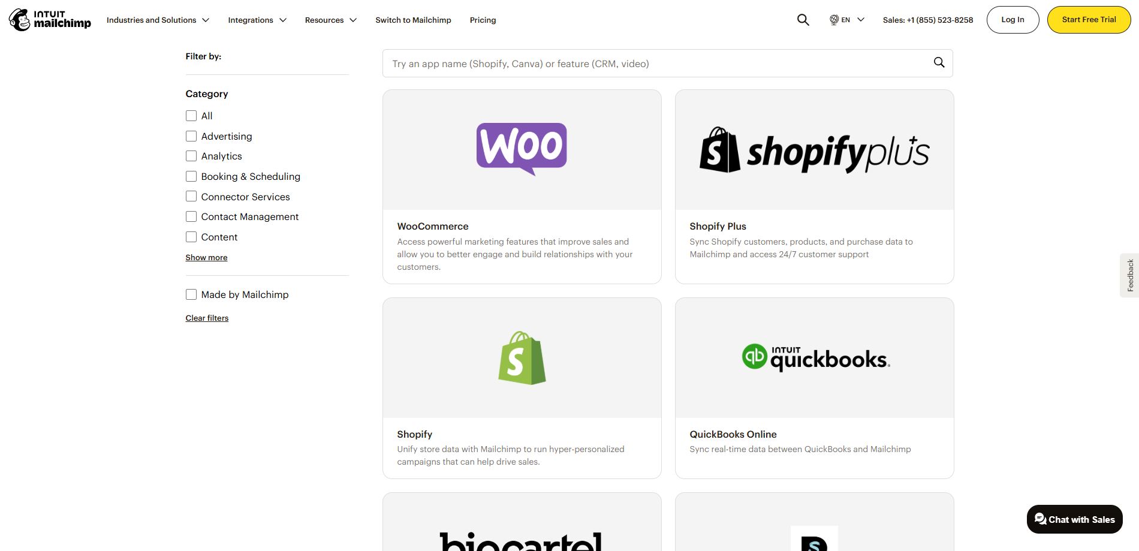This screenshot has height=551, width=1139.
Task: Open the WooCommerce logo card image
Action: (x=522, y=150)
